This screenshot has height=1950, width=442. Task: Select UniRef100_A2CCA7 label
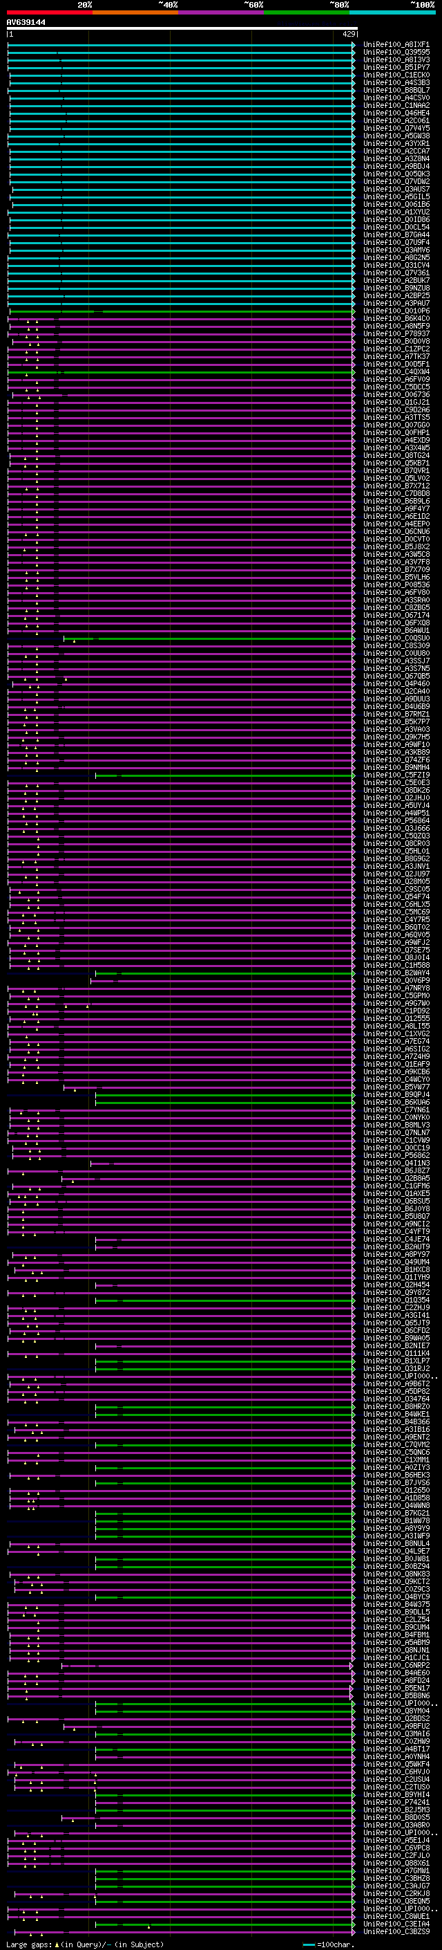point(396,151)
